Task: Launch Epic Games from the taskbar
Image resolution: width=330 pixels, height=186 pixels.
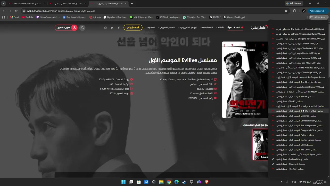Action: [x=192, y=182]
